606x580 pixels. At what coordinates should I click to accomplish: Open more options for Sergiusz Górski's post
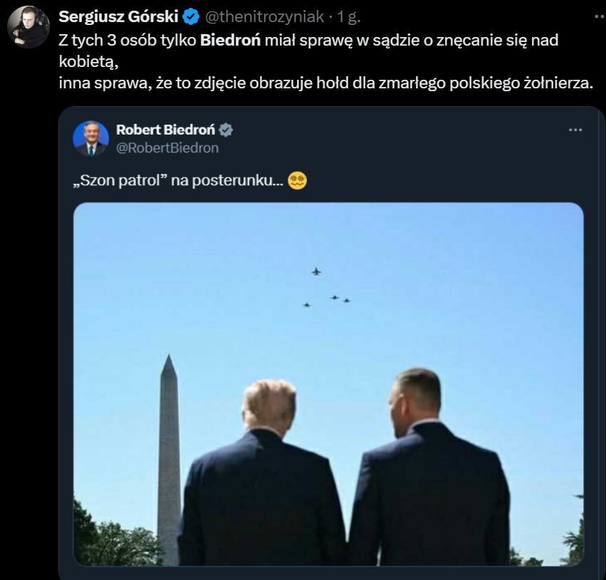point(597,16)
